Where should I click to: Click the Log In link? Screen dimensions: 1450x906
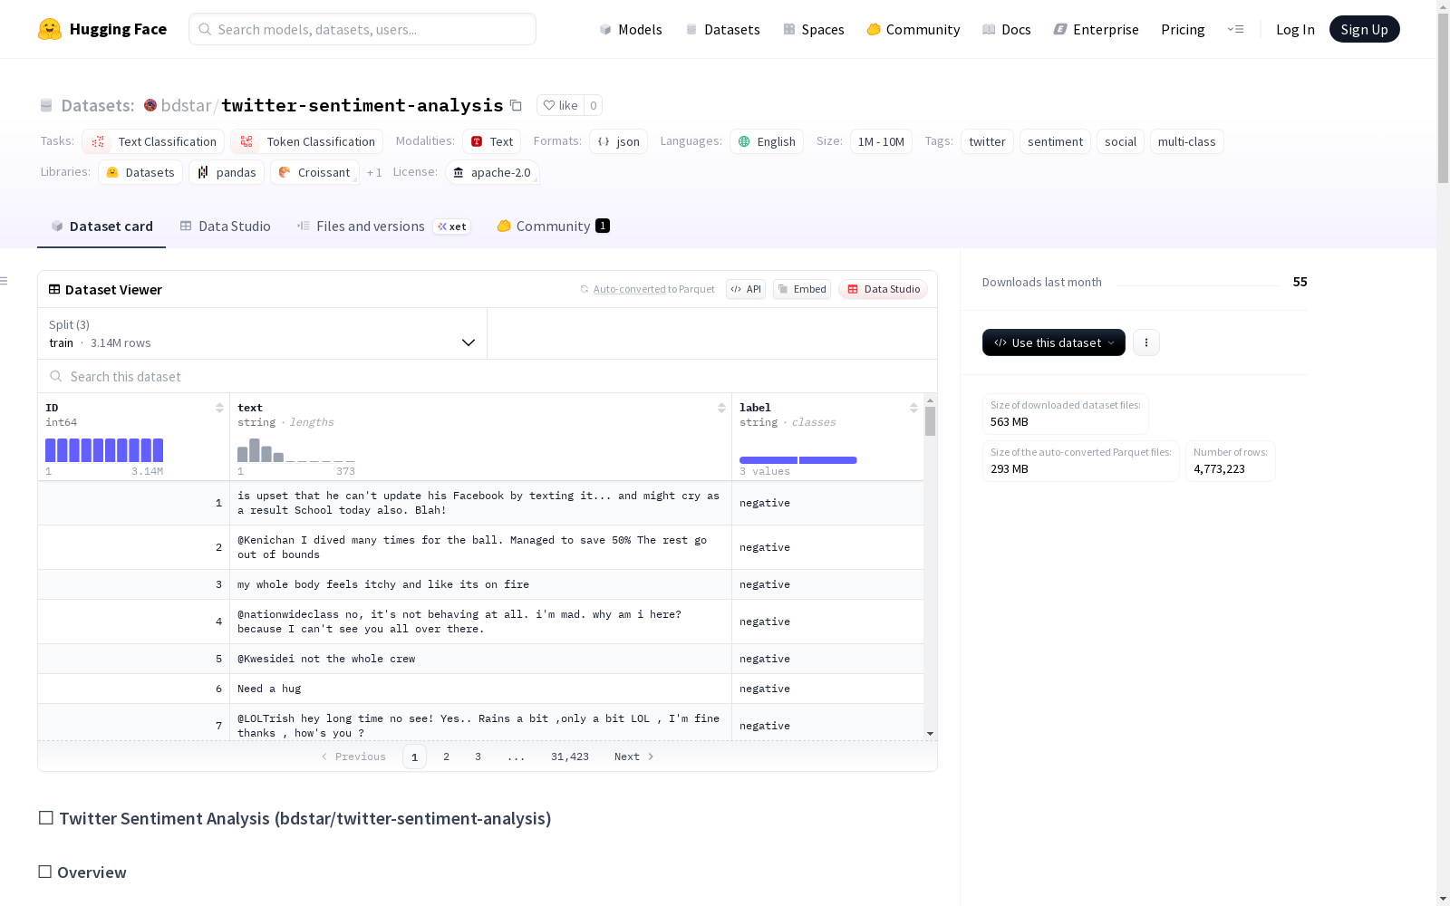pos(1295,29)
